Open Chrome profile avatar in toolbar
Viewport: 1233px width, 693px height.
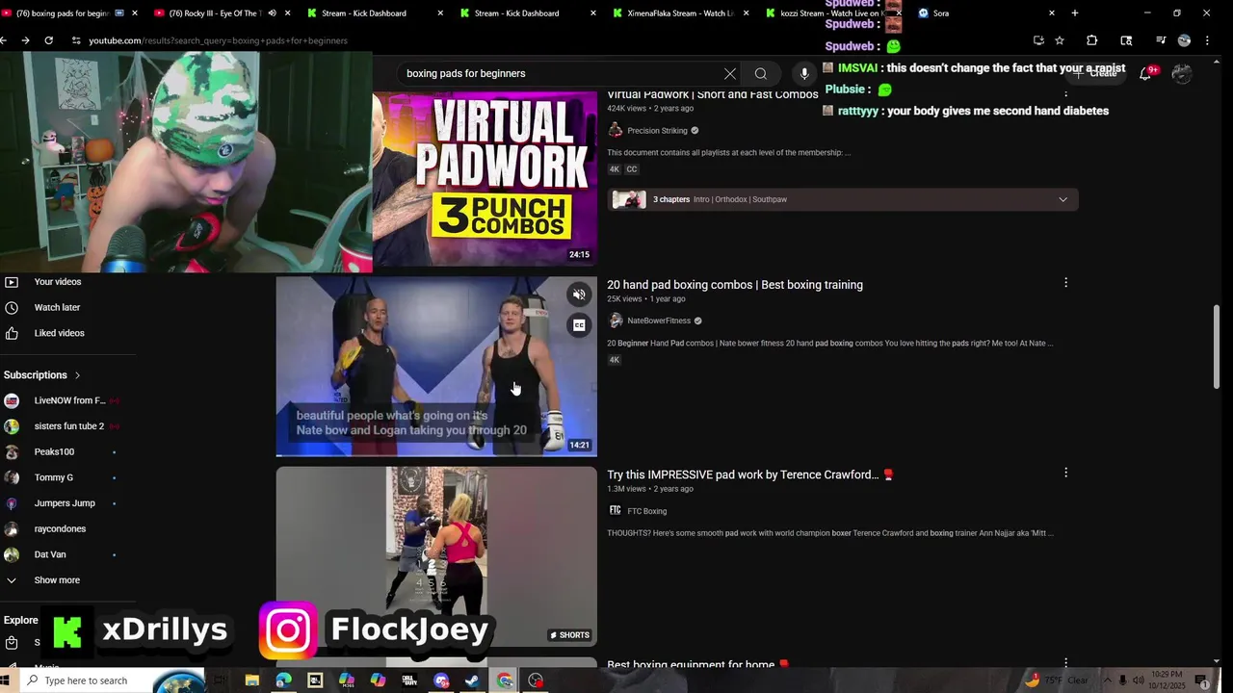click(1184, 40)
